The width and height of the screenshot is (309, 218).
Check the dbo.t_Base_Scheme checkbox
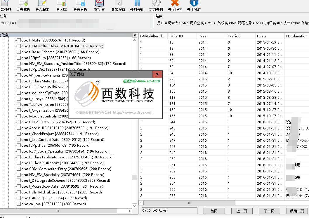pos(19,52)
